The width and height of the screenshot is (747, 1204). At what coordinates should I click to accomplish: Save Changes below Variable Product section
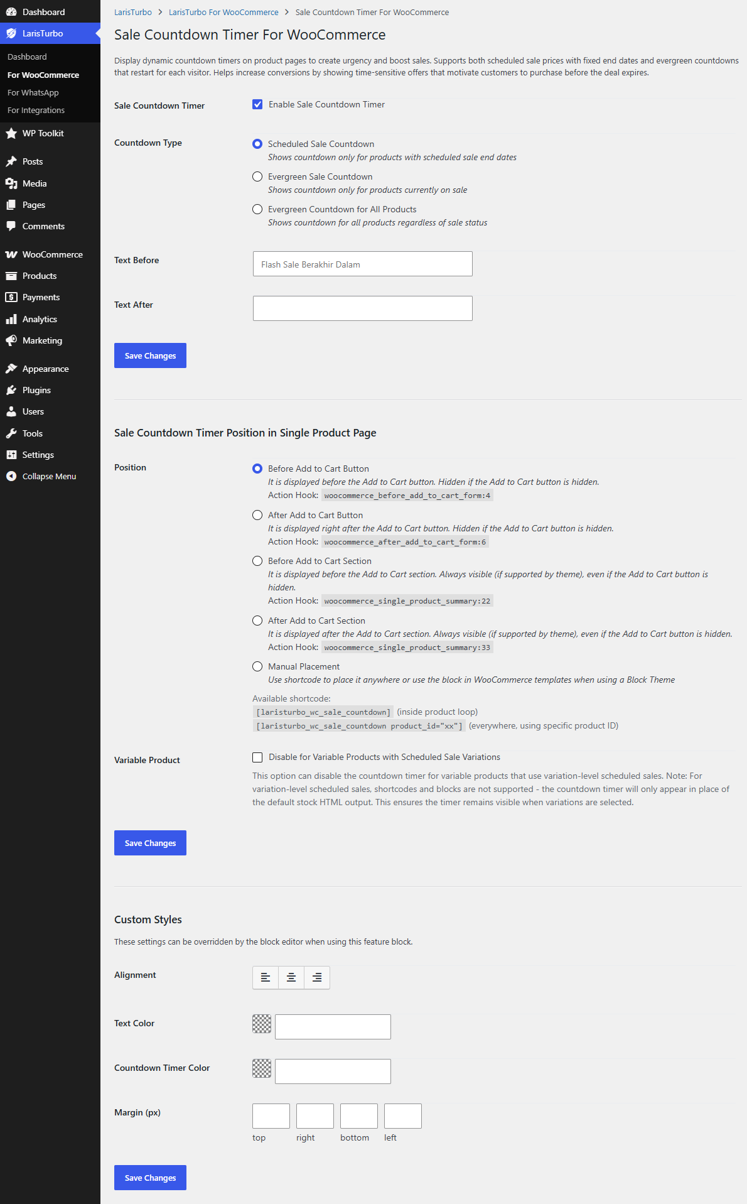pyautogui.click(x=150, y=843)
